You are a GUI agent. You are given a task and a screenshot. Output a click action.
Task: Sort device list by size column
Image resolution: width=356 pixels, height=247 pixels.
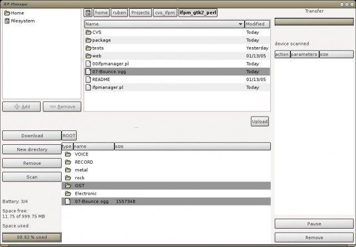pyautogui.click(x=192, y=147)
